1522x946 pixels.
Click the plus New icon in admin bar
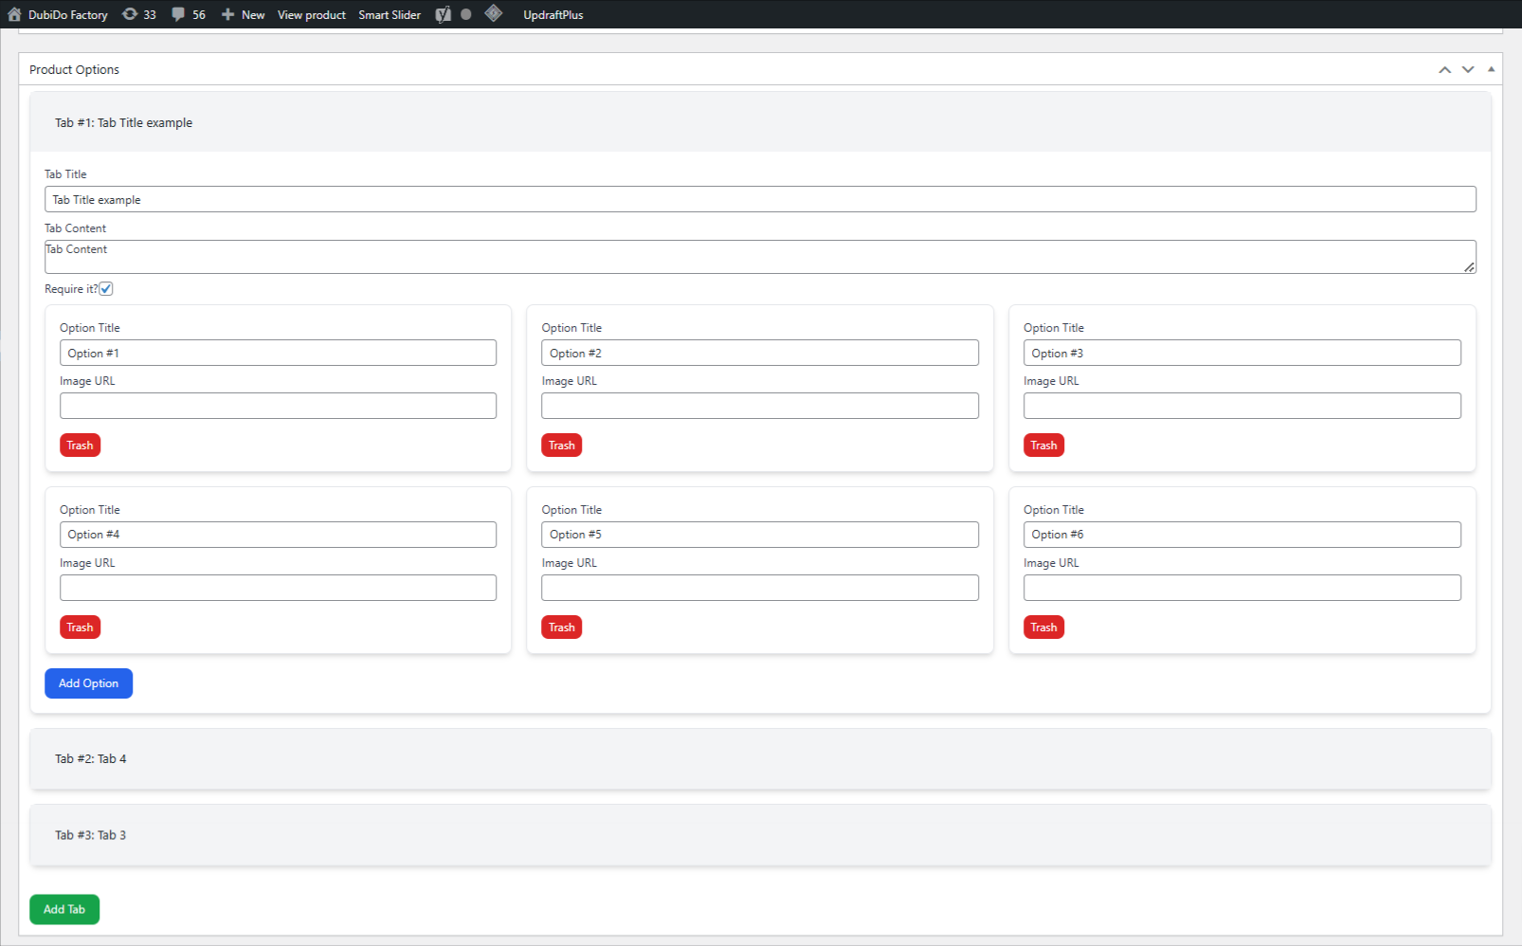click(227, 14)
